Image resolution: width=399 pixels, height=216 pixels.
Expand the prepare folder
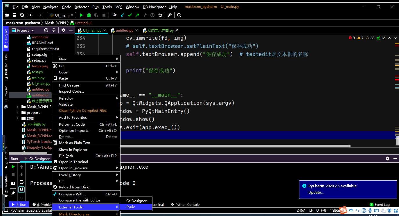click(x=18, y=113)
